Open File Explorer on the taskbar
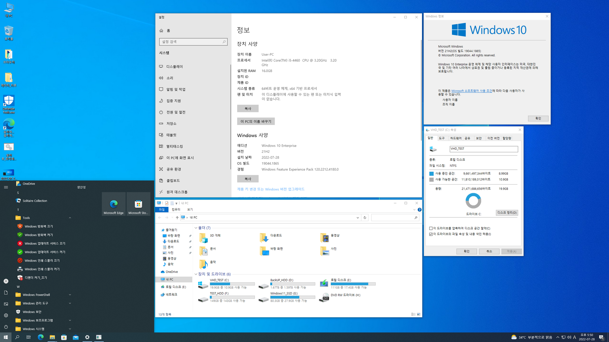This screenshot has height=342, width=609. (52, 337)
